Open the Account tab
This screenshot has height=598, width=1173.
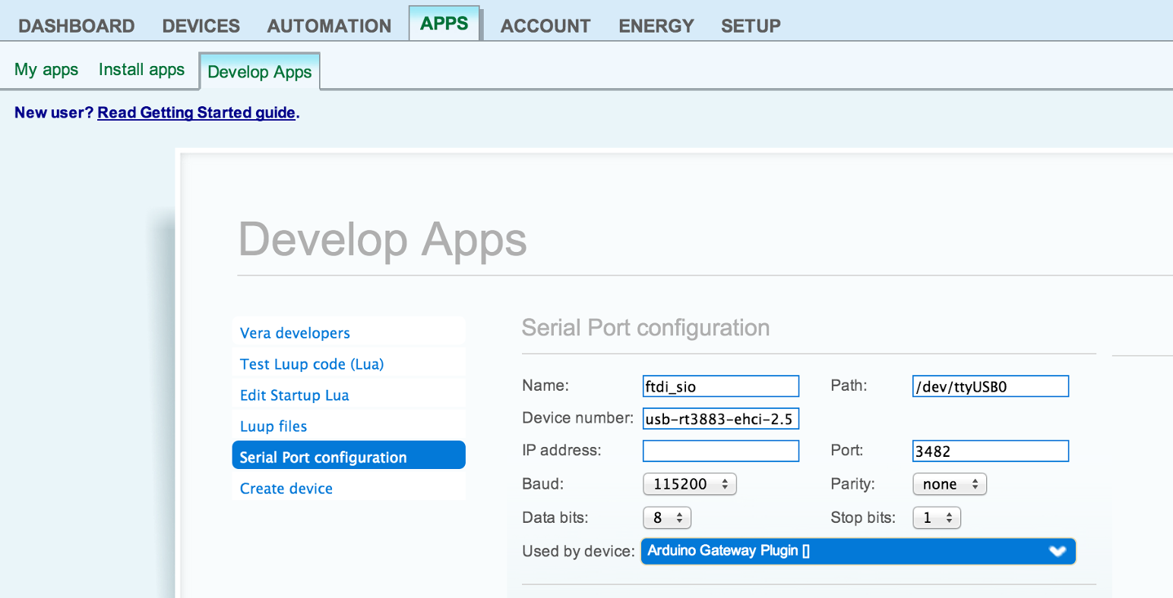pyautogui.click(x=545, y=26)
